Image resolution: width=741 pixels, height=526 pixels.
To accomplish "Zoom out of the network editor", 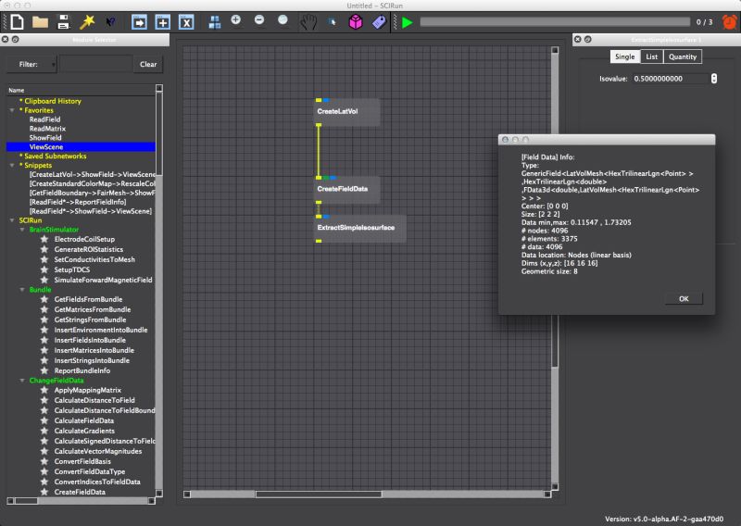I will point(259,19).
